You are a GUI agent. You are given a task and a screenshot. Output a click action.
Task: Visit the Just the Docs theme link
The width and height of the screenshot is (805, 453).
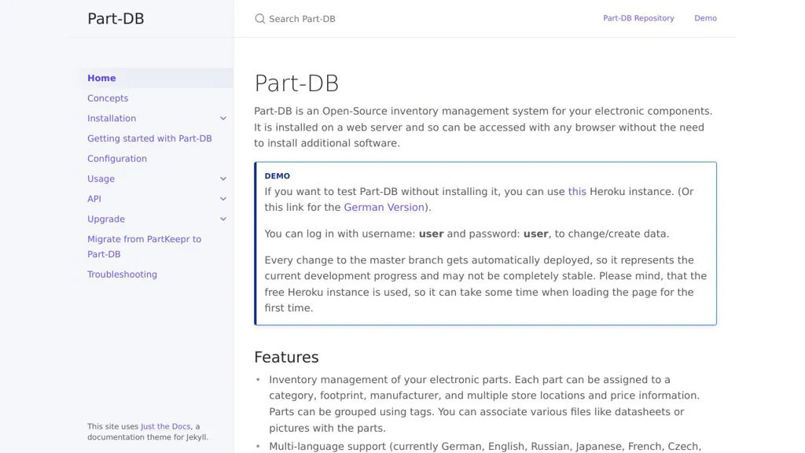point(166,427)
